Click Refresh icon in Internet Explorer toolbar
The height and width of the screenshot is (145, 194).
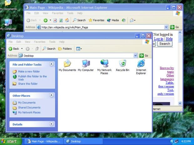pyautogui.click(x=61, y=20)
